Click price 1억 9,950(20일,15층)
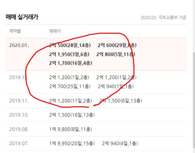Image resolution: width=195 pixels, height=153 pixels. [72, 144]
